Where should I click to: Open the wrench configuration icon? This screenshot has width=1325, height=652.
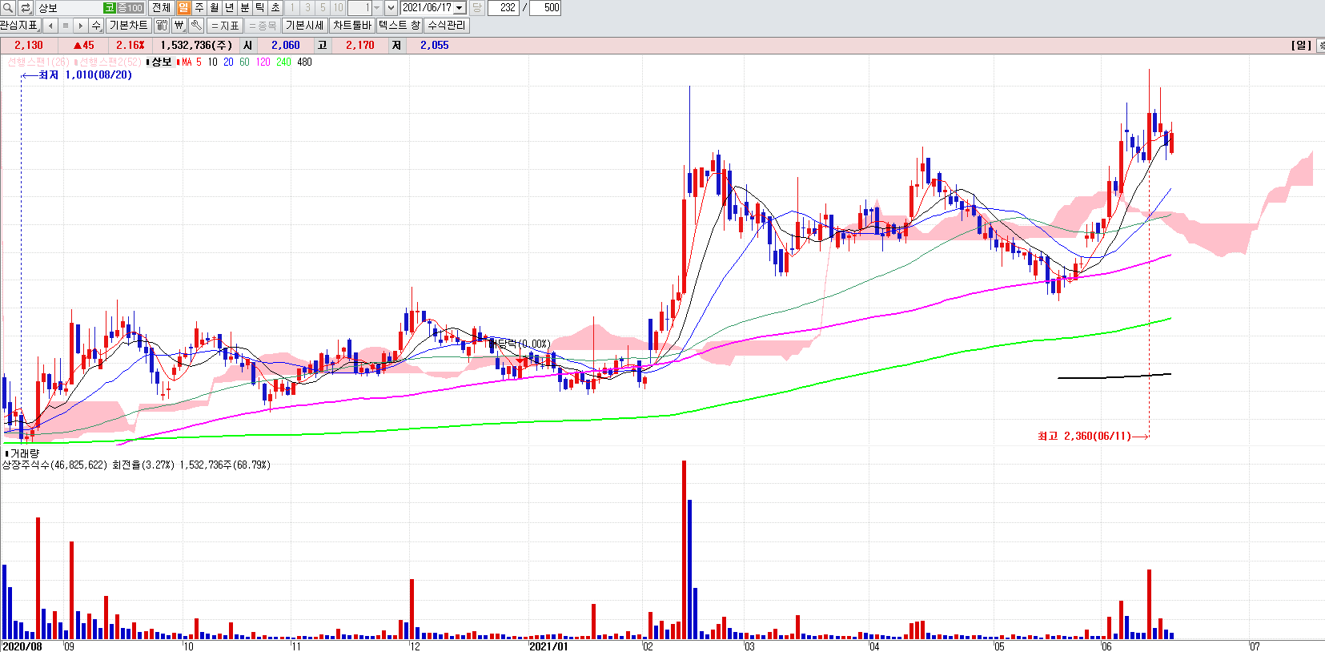[196, 25]
